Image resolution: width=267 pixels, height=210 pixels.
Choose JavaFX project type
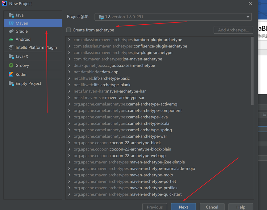tap(33, 56)
